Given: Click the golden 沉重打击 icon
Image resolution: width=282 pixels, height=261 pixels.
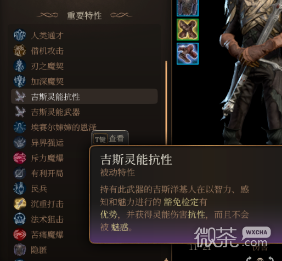Looking at the screenshot, I should click(x=20, y=204).
